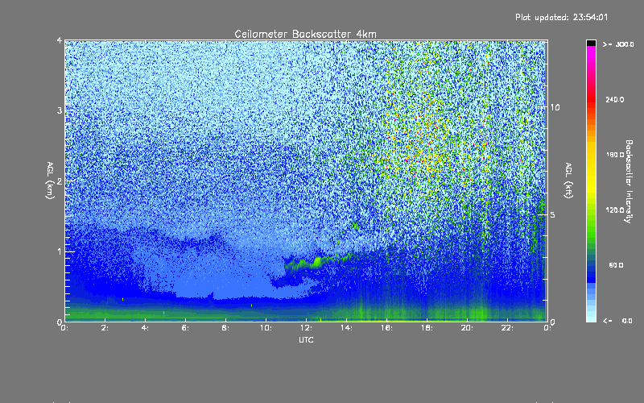Click the '240.0' colorbar tick label
This screenshot has height=403, width=644.
click(615, 100)
